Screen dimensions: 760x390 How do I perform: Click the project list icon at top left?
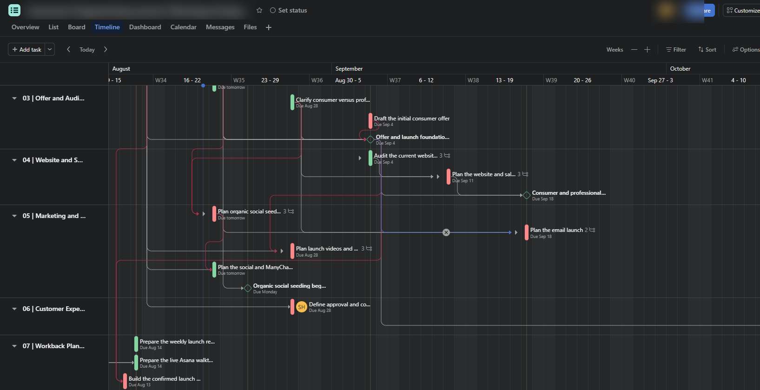pos(14,10)
